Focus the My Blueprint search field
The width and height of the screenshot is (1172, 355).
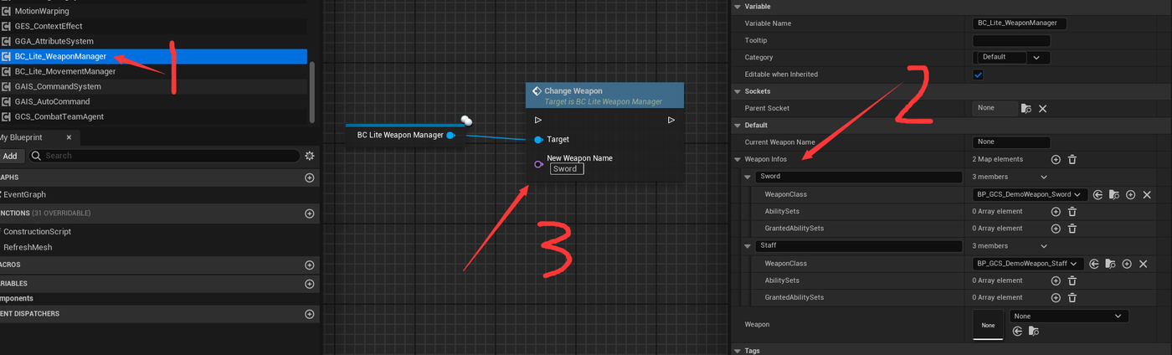pos(163,156)
